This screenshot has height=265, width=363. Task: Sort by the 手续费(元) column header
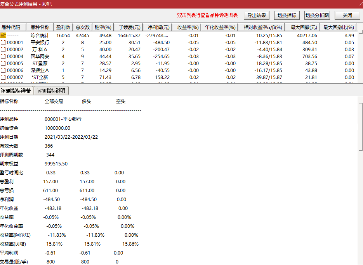(128, 27)
